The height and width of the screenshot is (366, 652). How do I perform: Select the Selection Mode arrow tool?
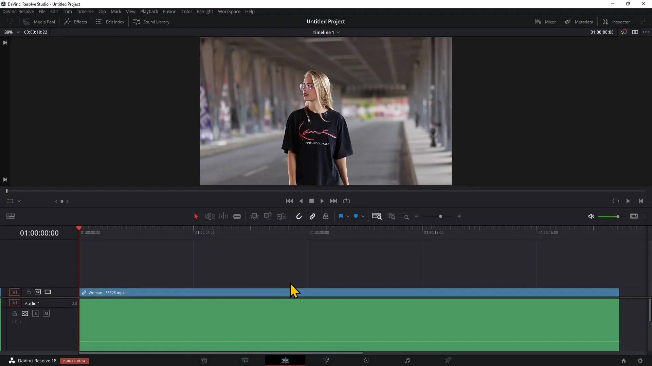pyautogui.click(x=196, y=217)
